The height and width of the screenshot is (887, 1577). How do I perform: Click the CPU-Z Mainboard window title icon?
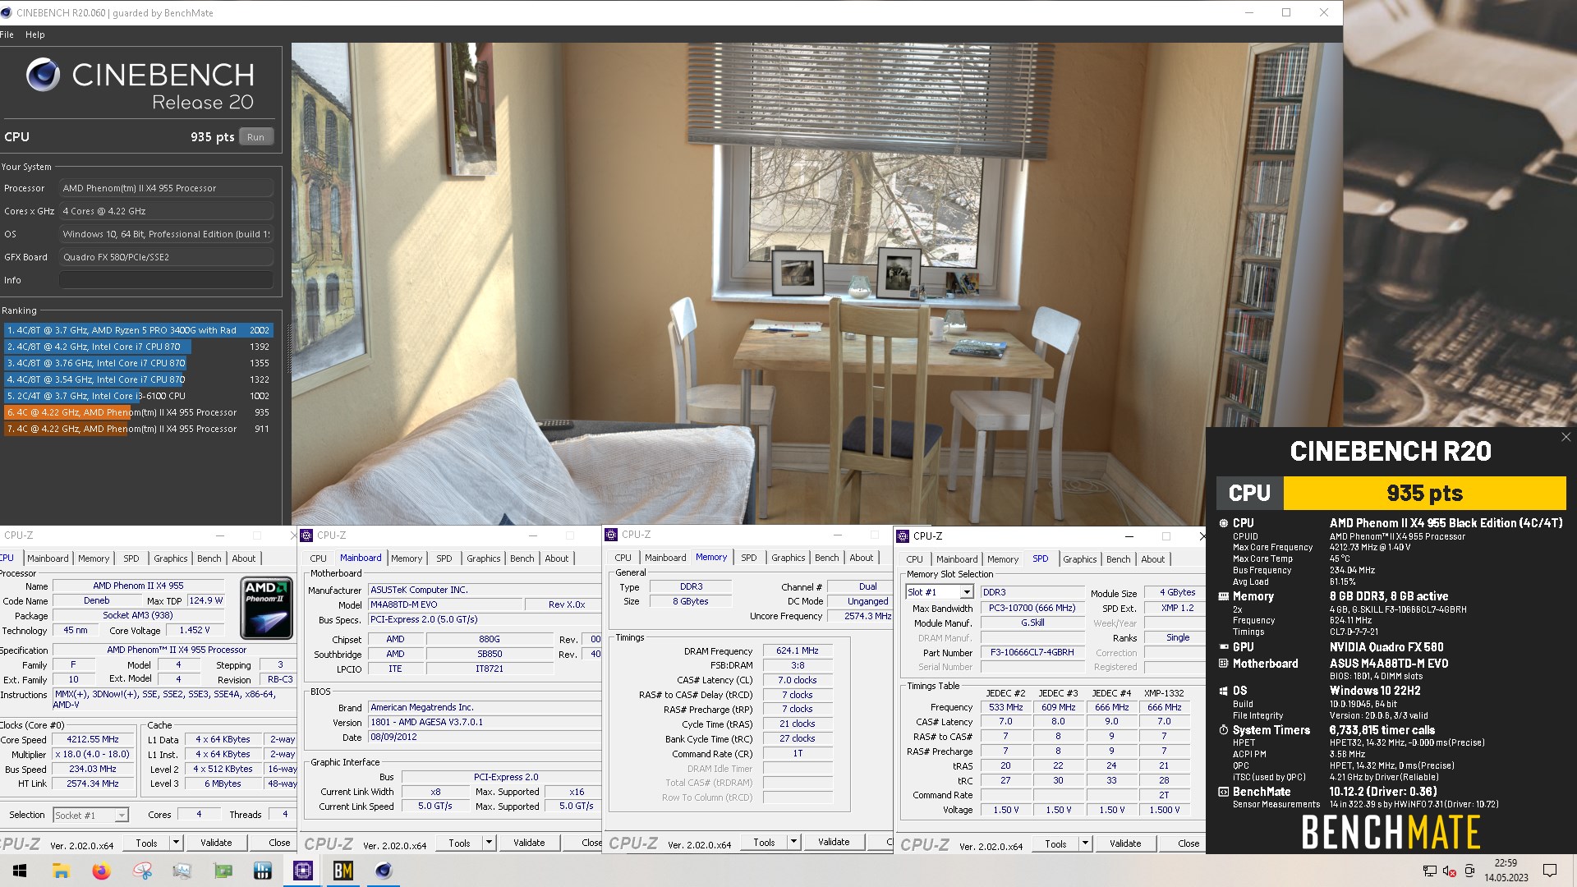(307, 535)
